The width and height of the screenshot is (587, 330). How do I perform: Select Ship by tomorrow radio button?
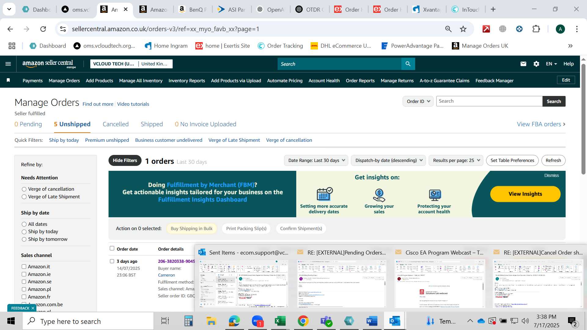tap(24, 239)
